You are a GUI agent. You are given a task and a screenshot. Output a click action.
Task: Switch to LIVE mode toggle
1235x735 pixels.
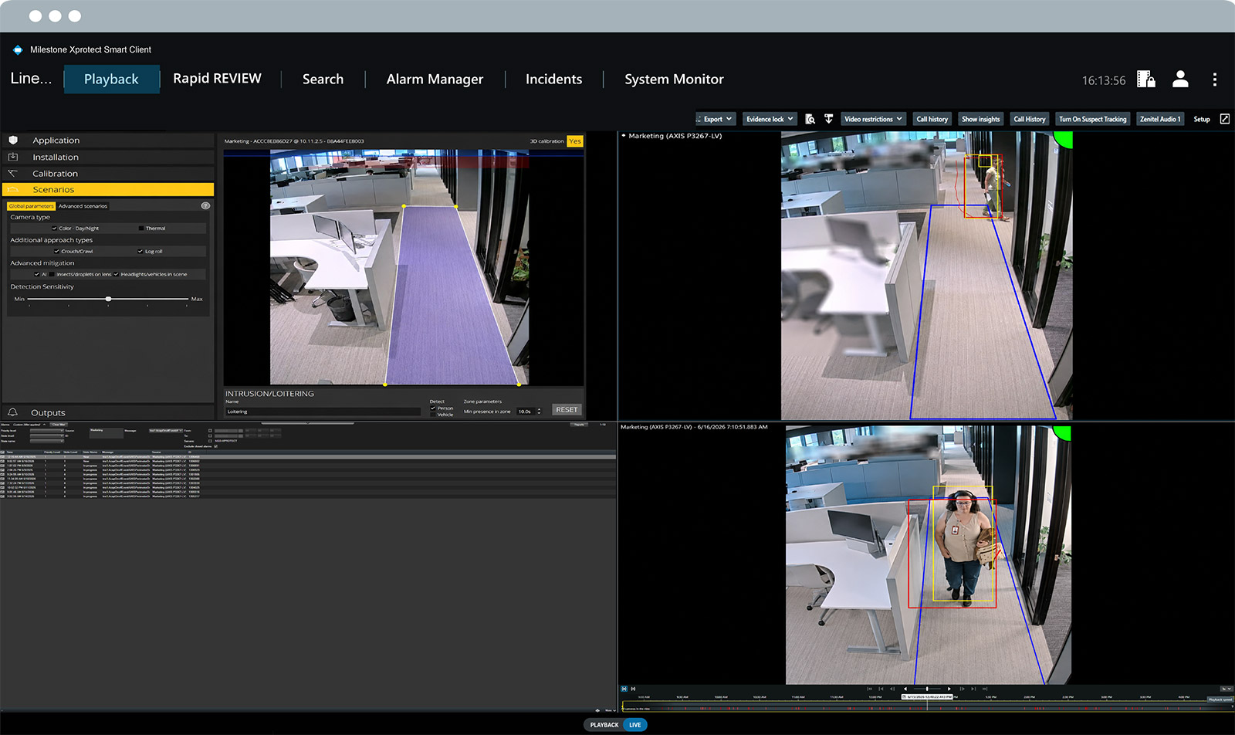tap(634, 725)
